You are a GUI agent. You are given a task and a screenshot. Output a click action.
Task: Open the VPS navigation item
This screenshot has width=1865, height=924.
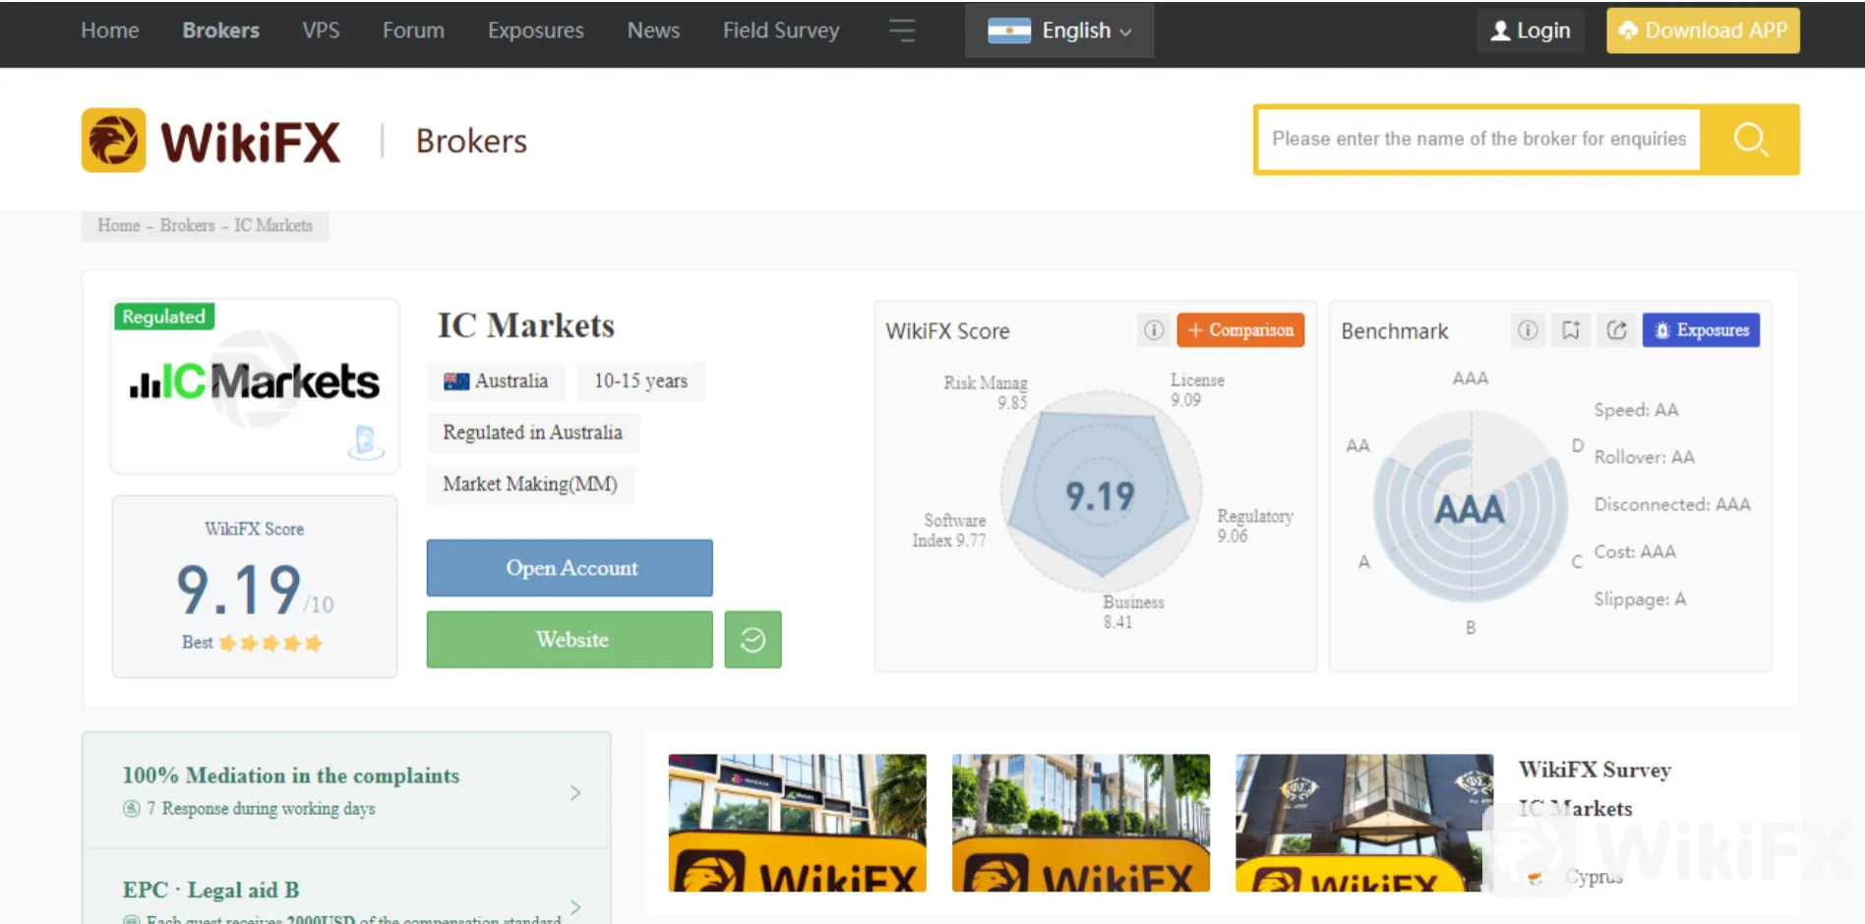coord(321,30)
